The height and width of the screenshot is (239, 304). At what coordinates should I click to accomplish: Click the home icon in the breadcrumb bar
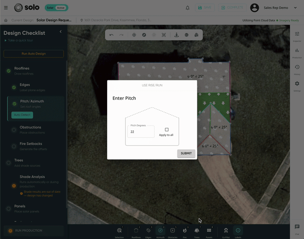coord(6,20)
